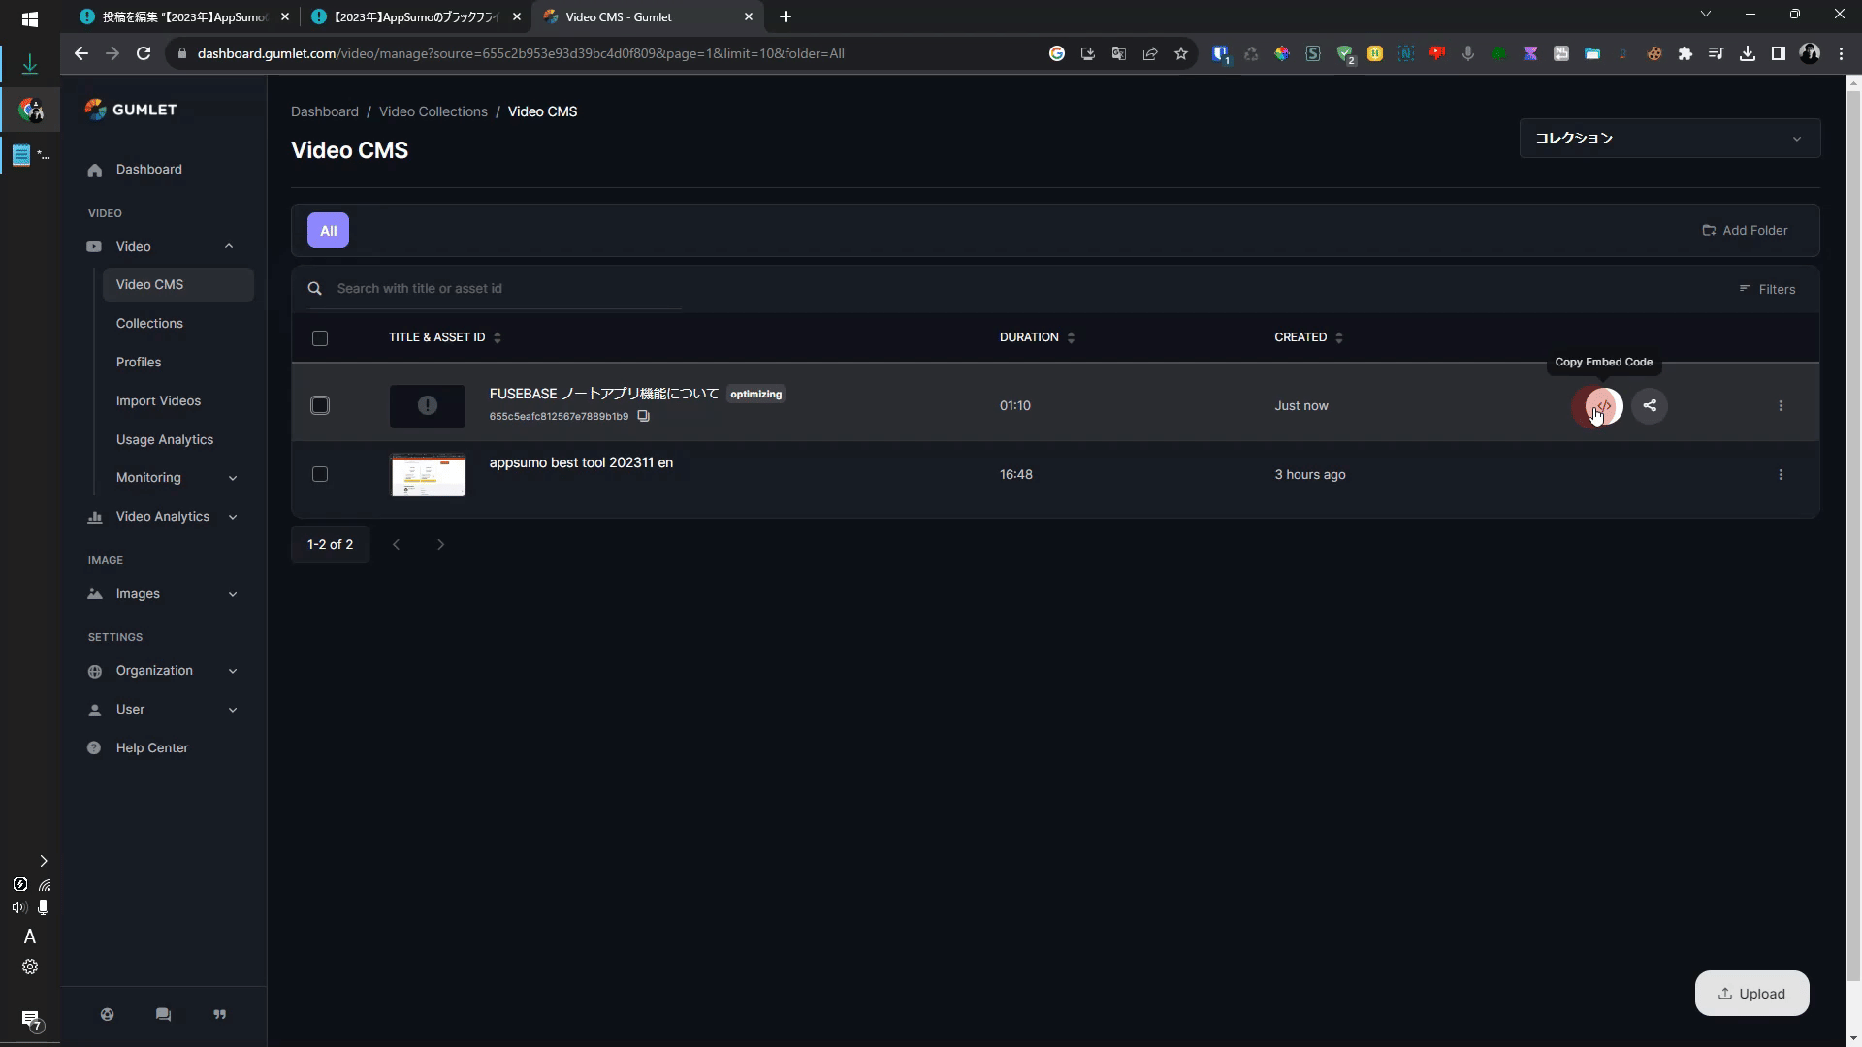
Task: Open the Filters icon
Action: [x=1745, y=289]
